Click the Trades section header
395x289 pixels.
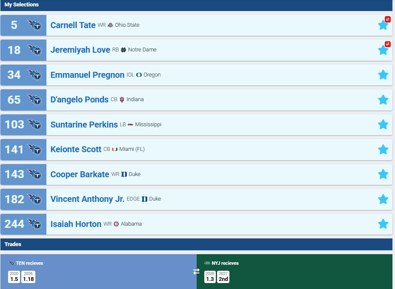click(x=197, y=244)
